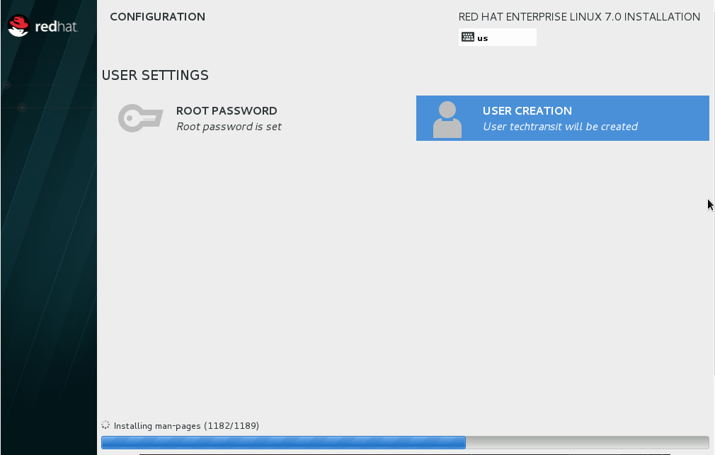Click the 'CONFIGURATION' title

click(158, 17)
